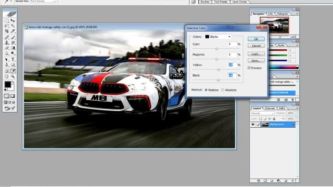Switch to the Paths tab

pos(282,109)
